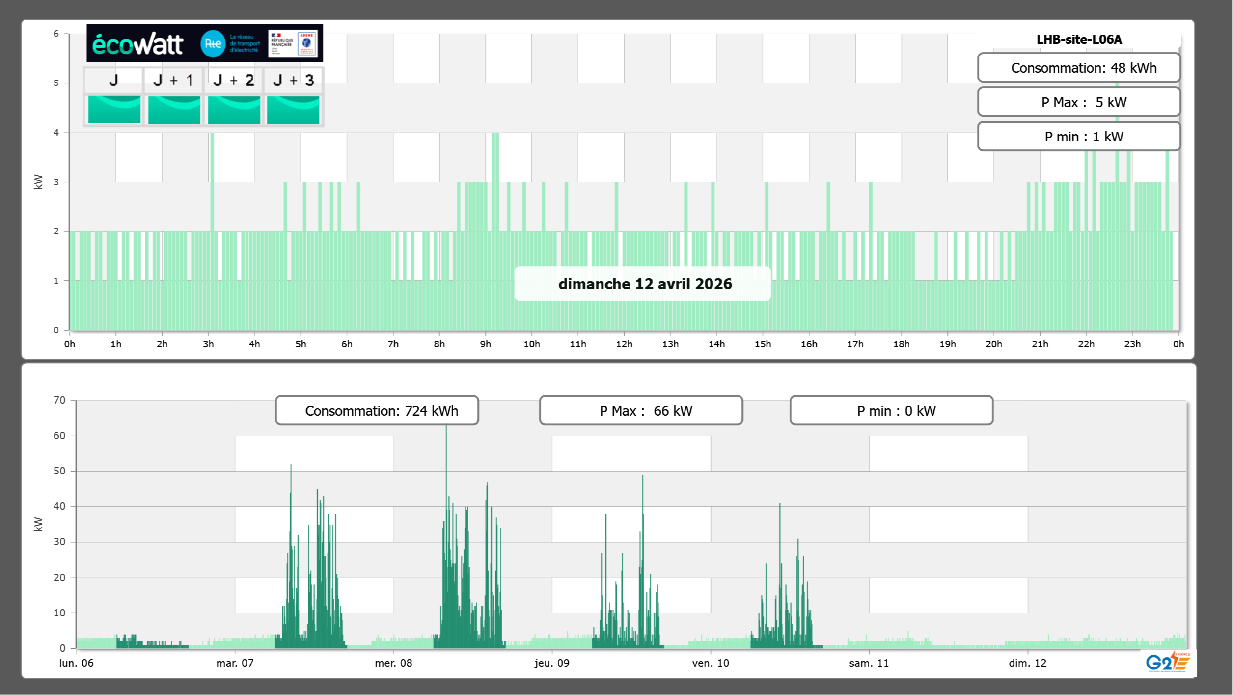Screen dimensions: 1233x695
Task: Click the G2E France logo
Action: (1167, 662)
